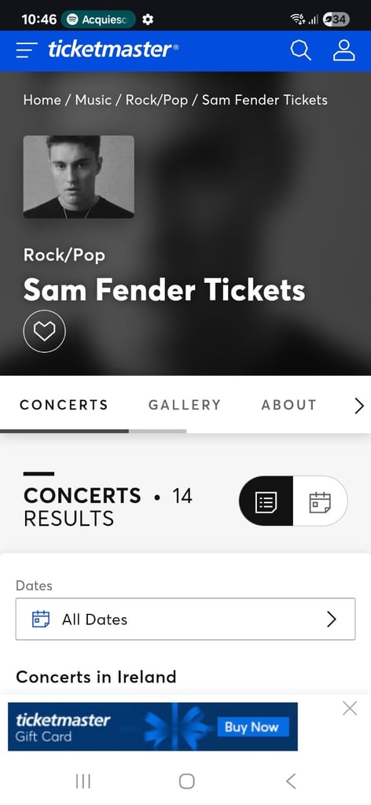
Task: Open the ABOUT tab
Action: (x=289, y=405)
